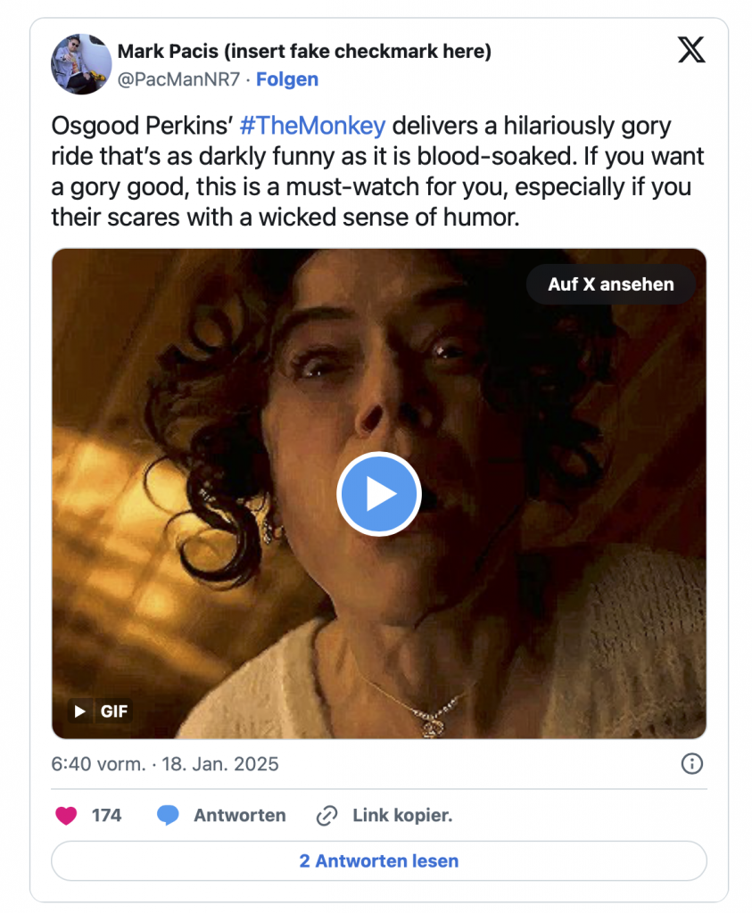
Task: Like the tweet with the heart icon
Action: pos(66,815)
